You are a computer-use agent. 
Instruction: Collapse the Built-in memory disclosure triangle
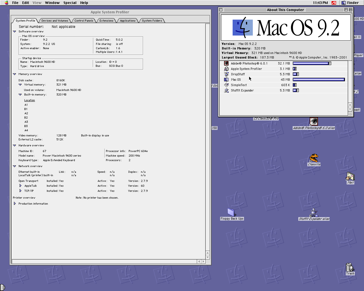click(x=20, y=95)
